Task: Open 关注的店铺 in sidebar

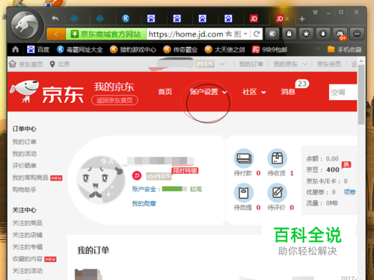Action: pos(28,235)
